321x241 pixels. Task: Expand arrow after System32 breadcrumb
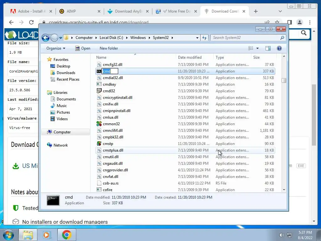(x=172, y=38)
